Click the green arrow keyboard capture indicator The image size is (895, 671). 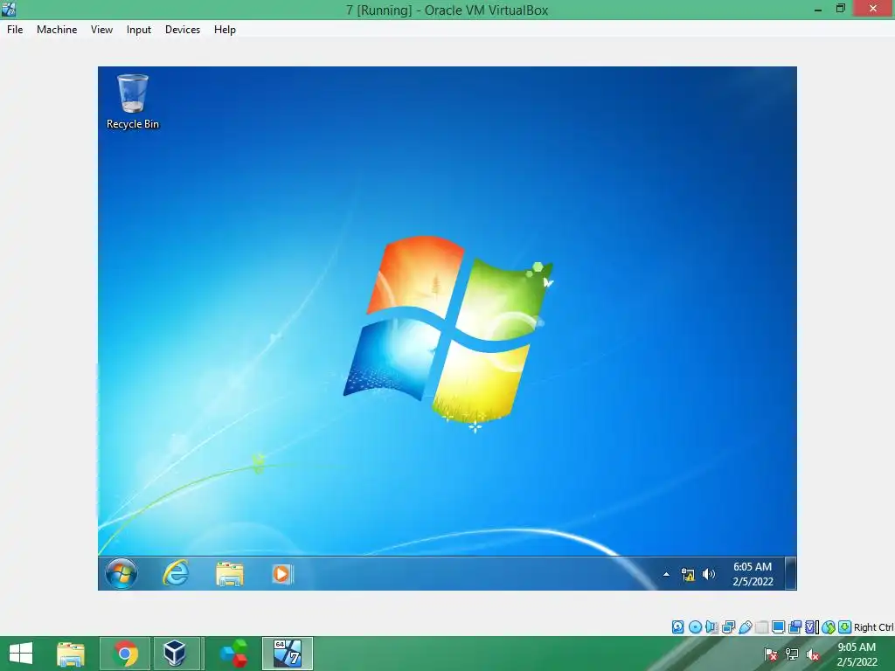point(845,627)
